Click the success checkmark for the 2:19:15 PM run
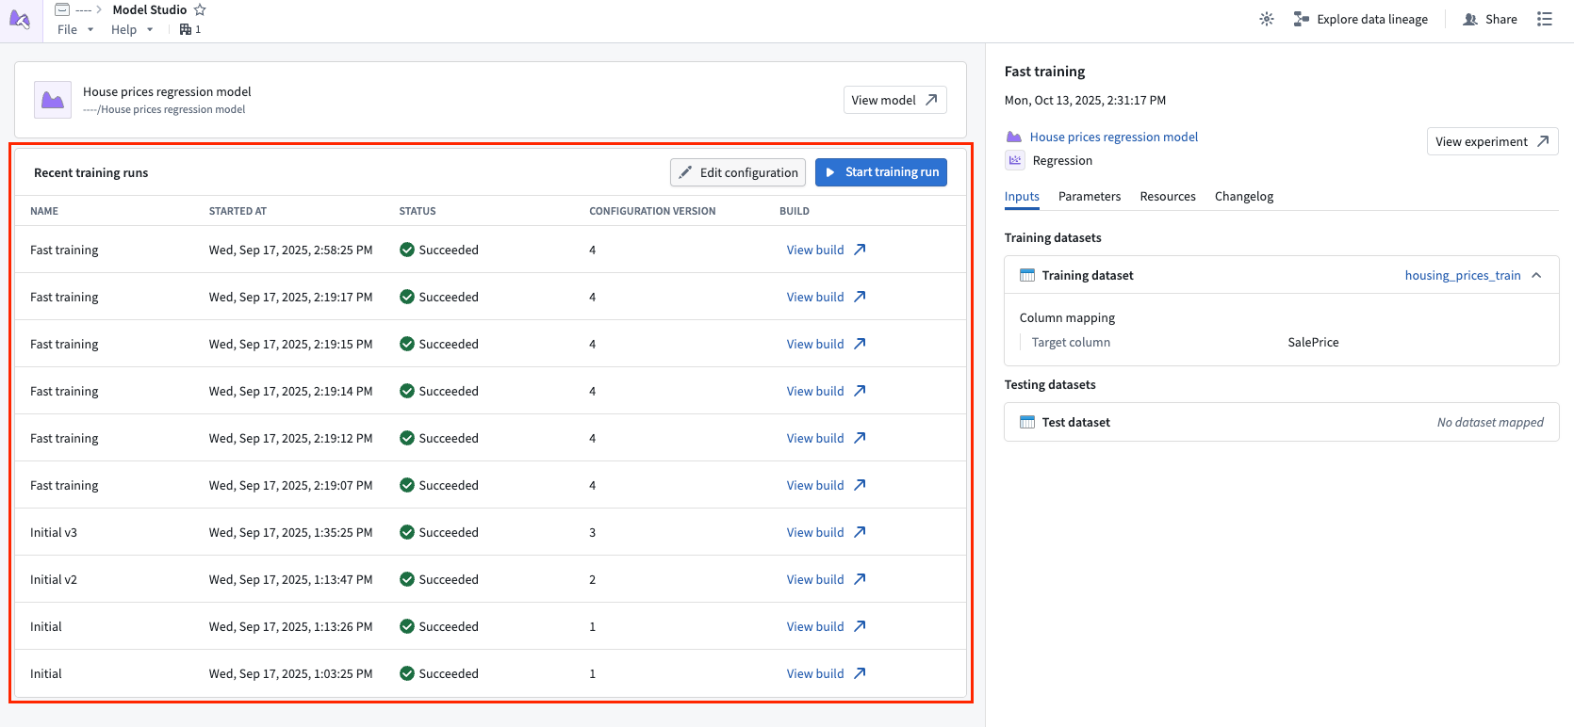The width and height of the screenshot is (1574, 727). [407, 344]
